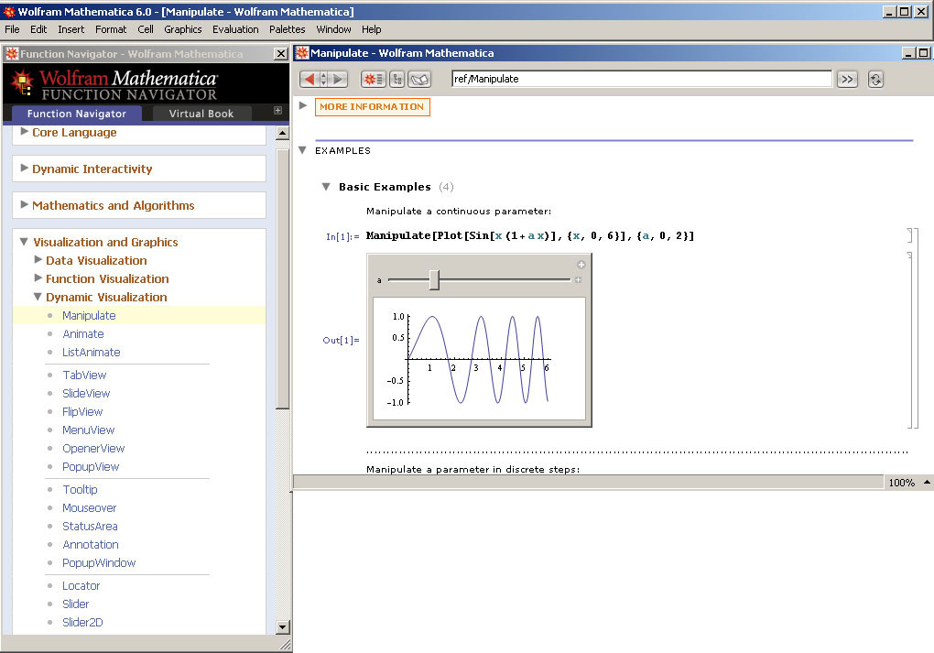Open the Evaluation menu
Image resolution: width=934 pixels, height=653 pixels.
(x=235, y=29)
